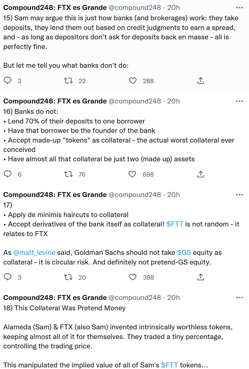
Task: Share tweet 17 via share icon
Action: pyautogui.click(x=200, y=277)
